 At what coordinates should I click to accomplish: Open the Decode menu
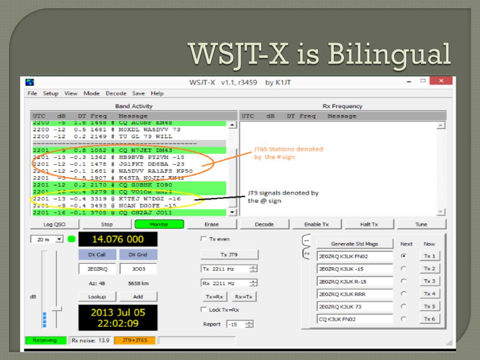point(116,93)
